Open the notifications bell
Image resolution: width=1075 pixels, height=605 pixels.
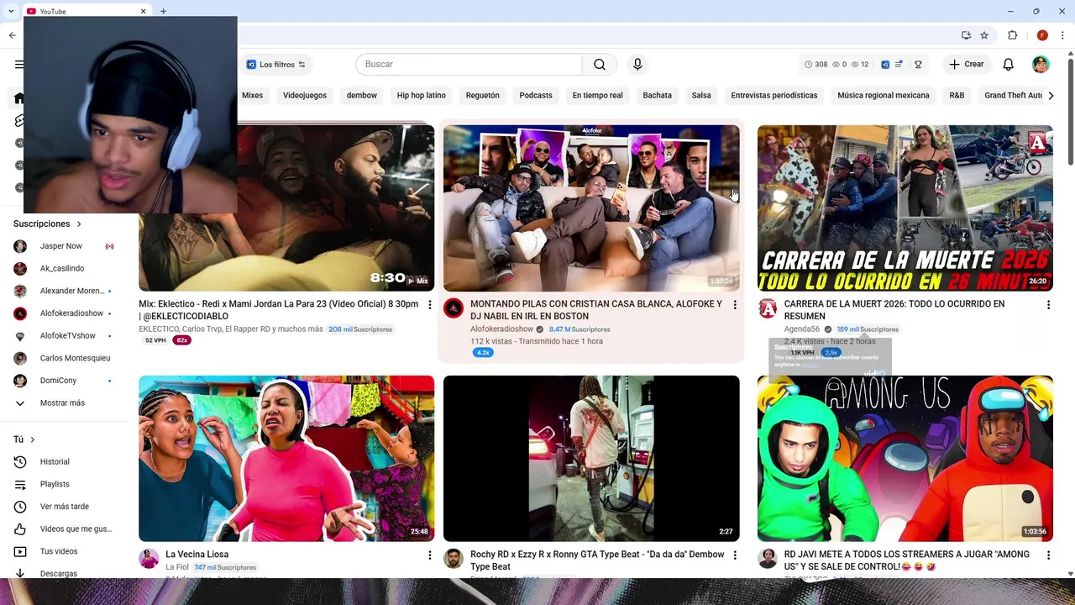coord(1009,65)
